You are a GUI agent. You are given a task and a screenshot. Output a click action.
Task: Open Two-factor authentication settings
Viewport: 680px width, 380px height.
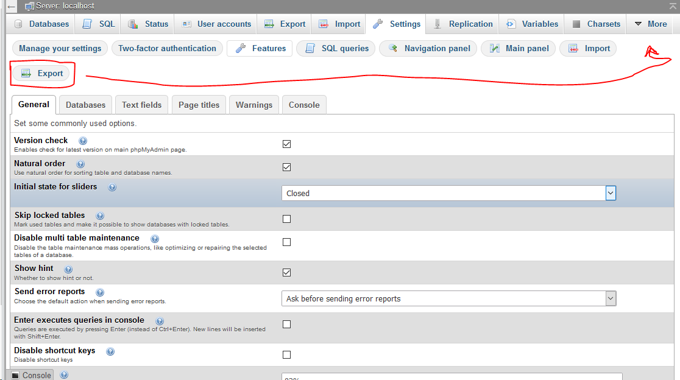(x=166, y=48)
